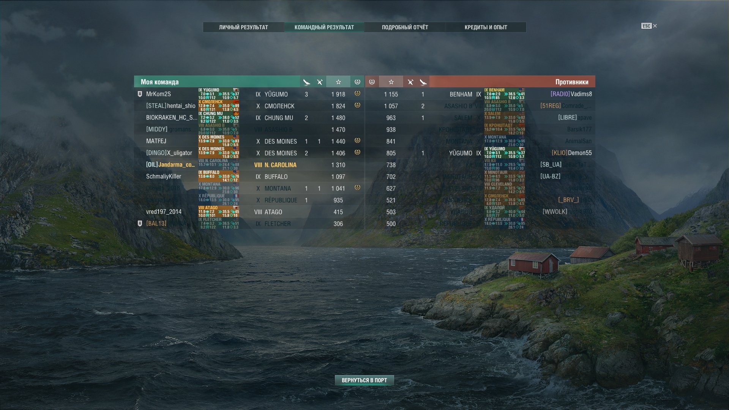This screenshot has height=410, width=729.
Task: Click the division badge next to MrKom2S
Action: click(x=140, y=94)
